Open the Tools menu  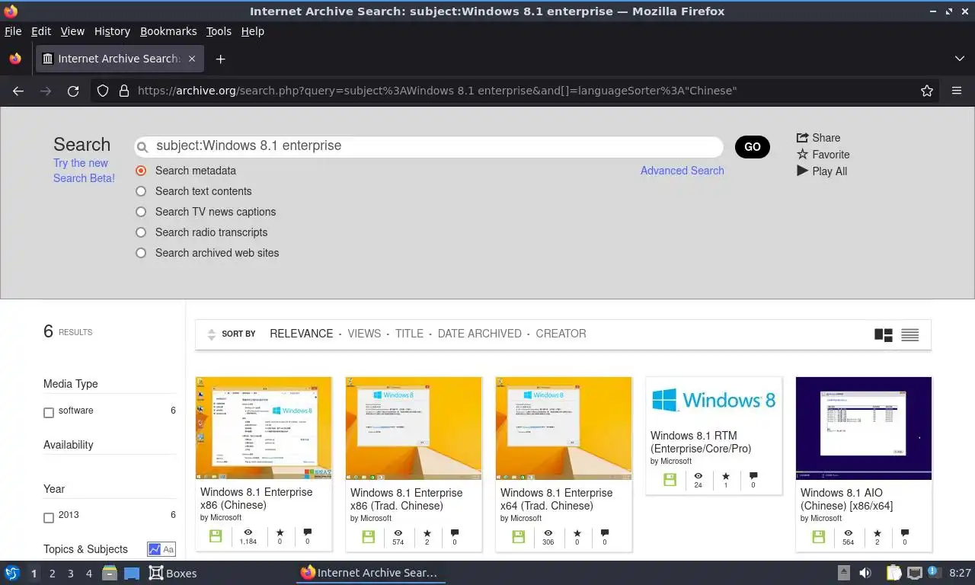coord(219,31)
